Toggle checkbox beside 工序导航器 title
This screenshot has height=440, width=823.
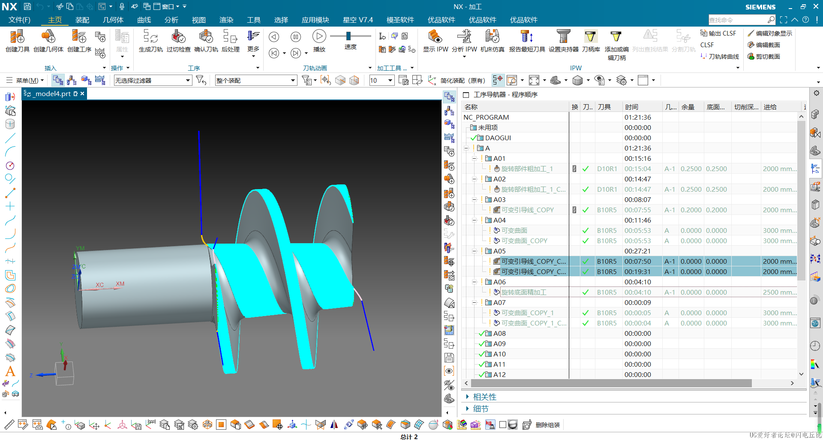coord(466,94)
